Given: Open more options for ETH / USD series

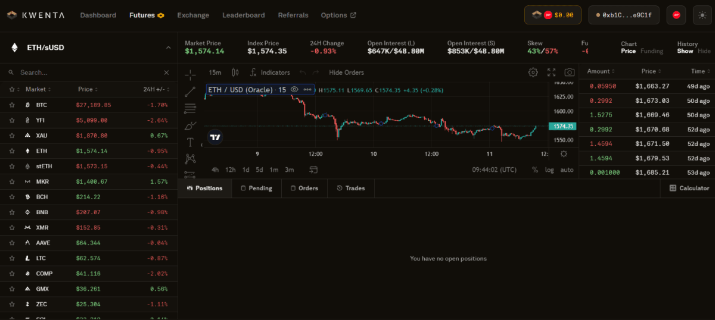Looking at the screenshot, I should 307,90.
